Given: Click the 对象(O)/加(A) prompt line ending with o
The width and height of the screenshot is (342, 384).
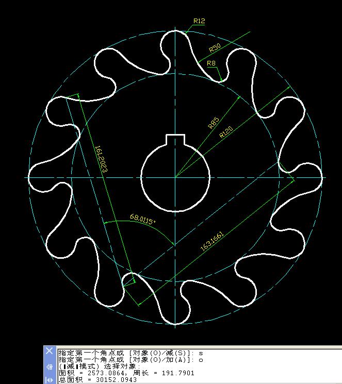Looking at the screenshot, I should tap(131, 360).
